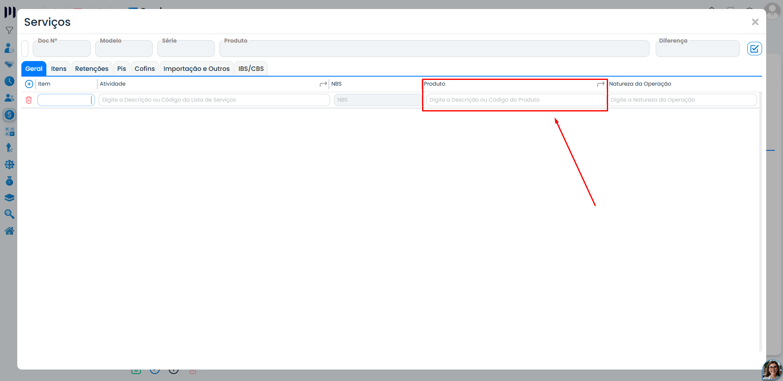
Task: Delete the service row with trash icon
Action: [29, 100]
